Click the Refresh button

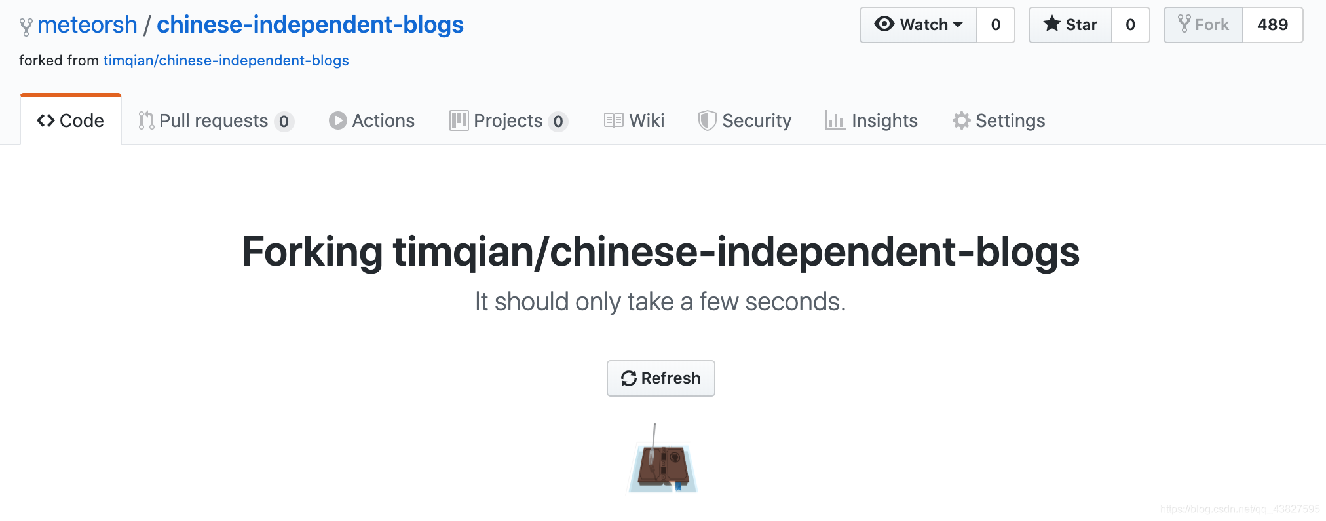pos(660,378)
